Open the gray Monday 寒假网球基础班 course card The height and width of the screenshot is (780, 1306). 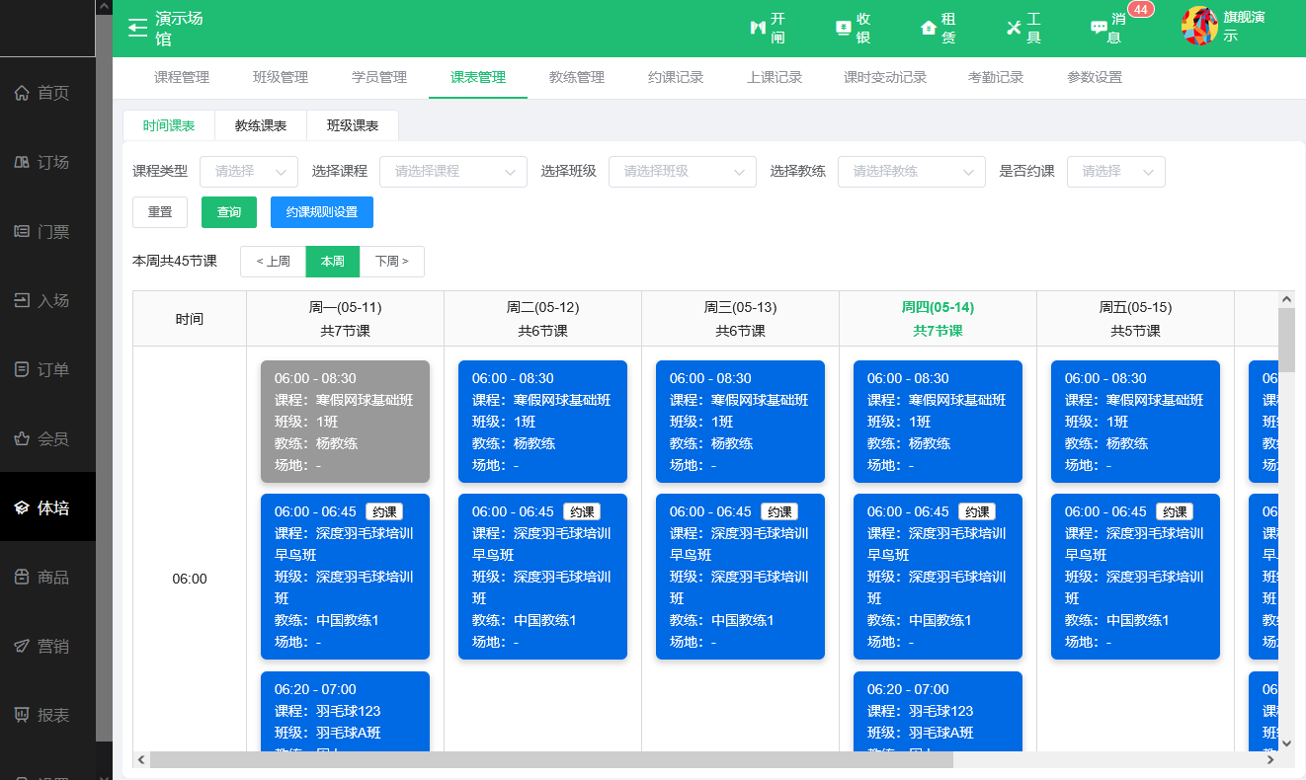345,422
